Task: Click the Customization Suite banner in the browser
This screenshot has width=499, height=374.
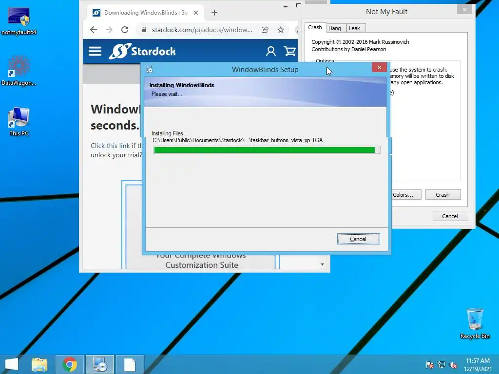Action: point(201,262)
